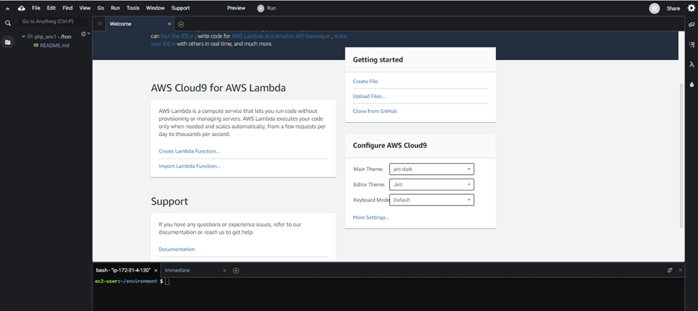Open the search magnifier in the left sidebar
The width and height of the screenshot is (698, 311).
point(7,23)
